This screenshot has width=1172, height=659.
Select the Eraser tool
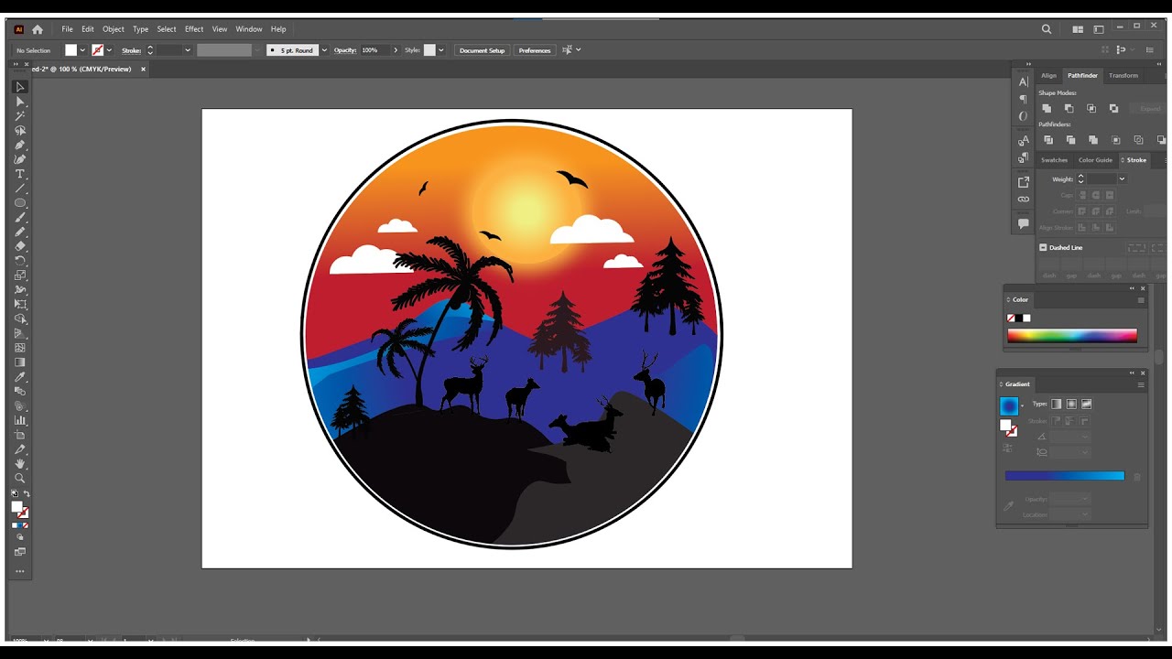tap(20, 246)
